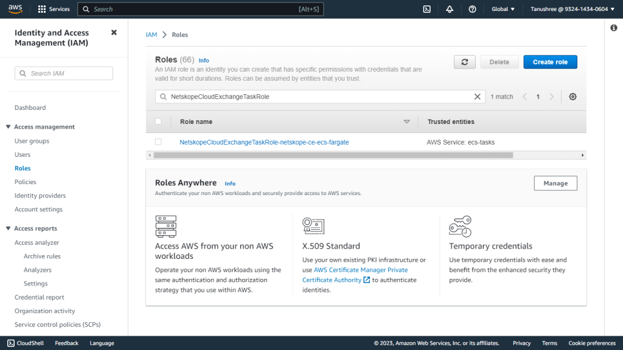Click the Roles breadcrumb text
Screen dimensions: 623x350
(x=179, y=35)
